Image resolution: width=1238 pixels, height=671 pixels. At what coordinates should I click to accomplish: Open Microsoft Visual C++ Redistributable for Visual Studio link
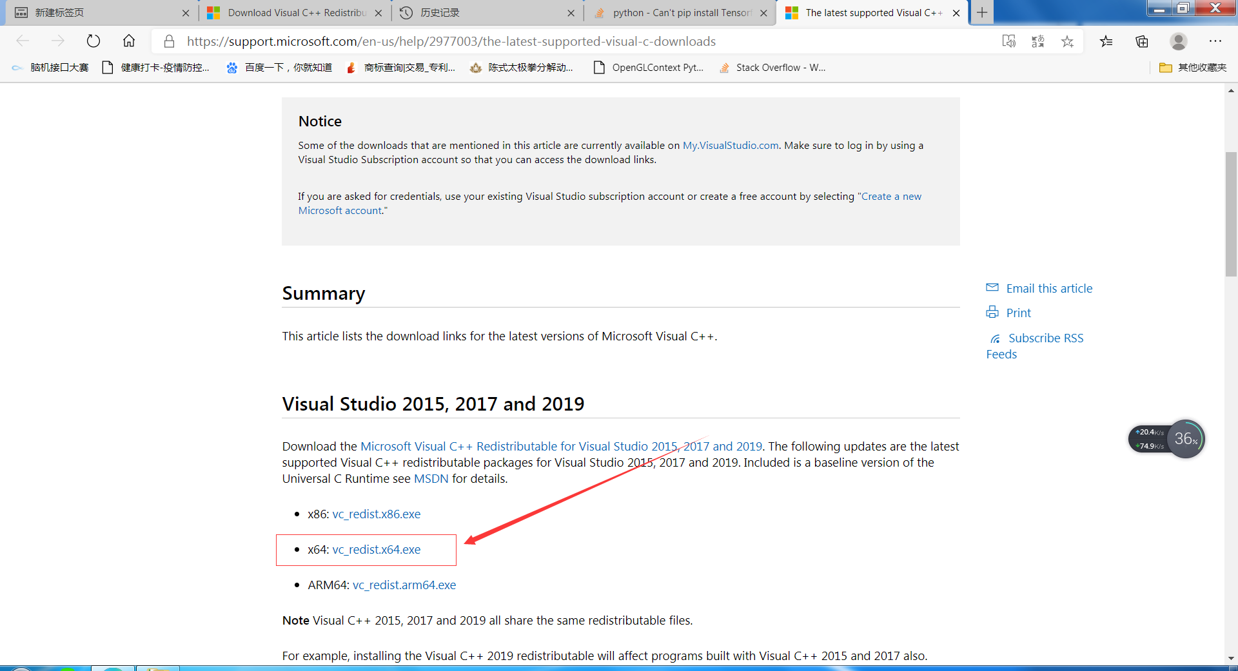tap(561, 447)
